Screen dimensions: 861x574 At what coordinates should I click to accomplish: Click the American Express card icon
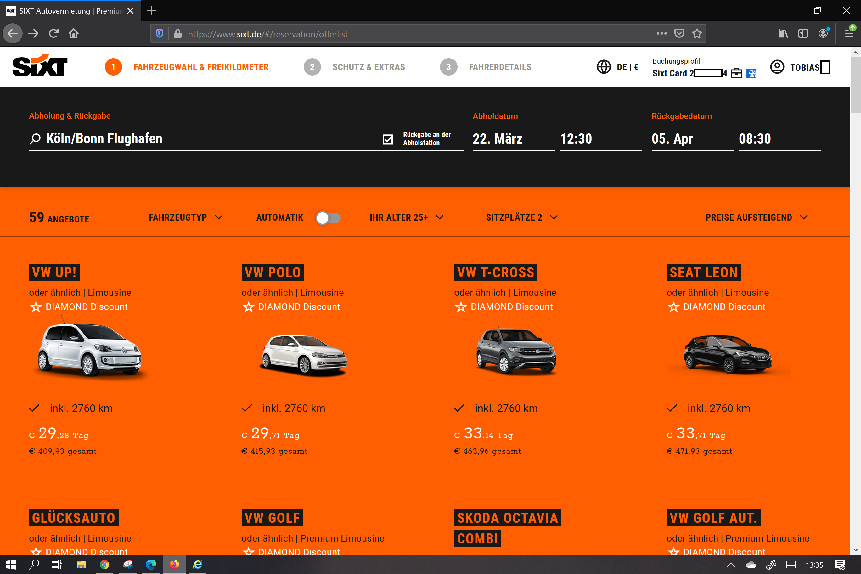point(751,74)
